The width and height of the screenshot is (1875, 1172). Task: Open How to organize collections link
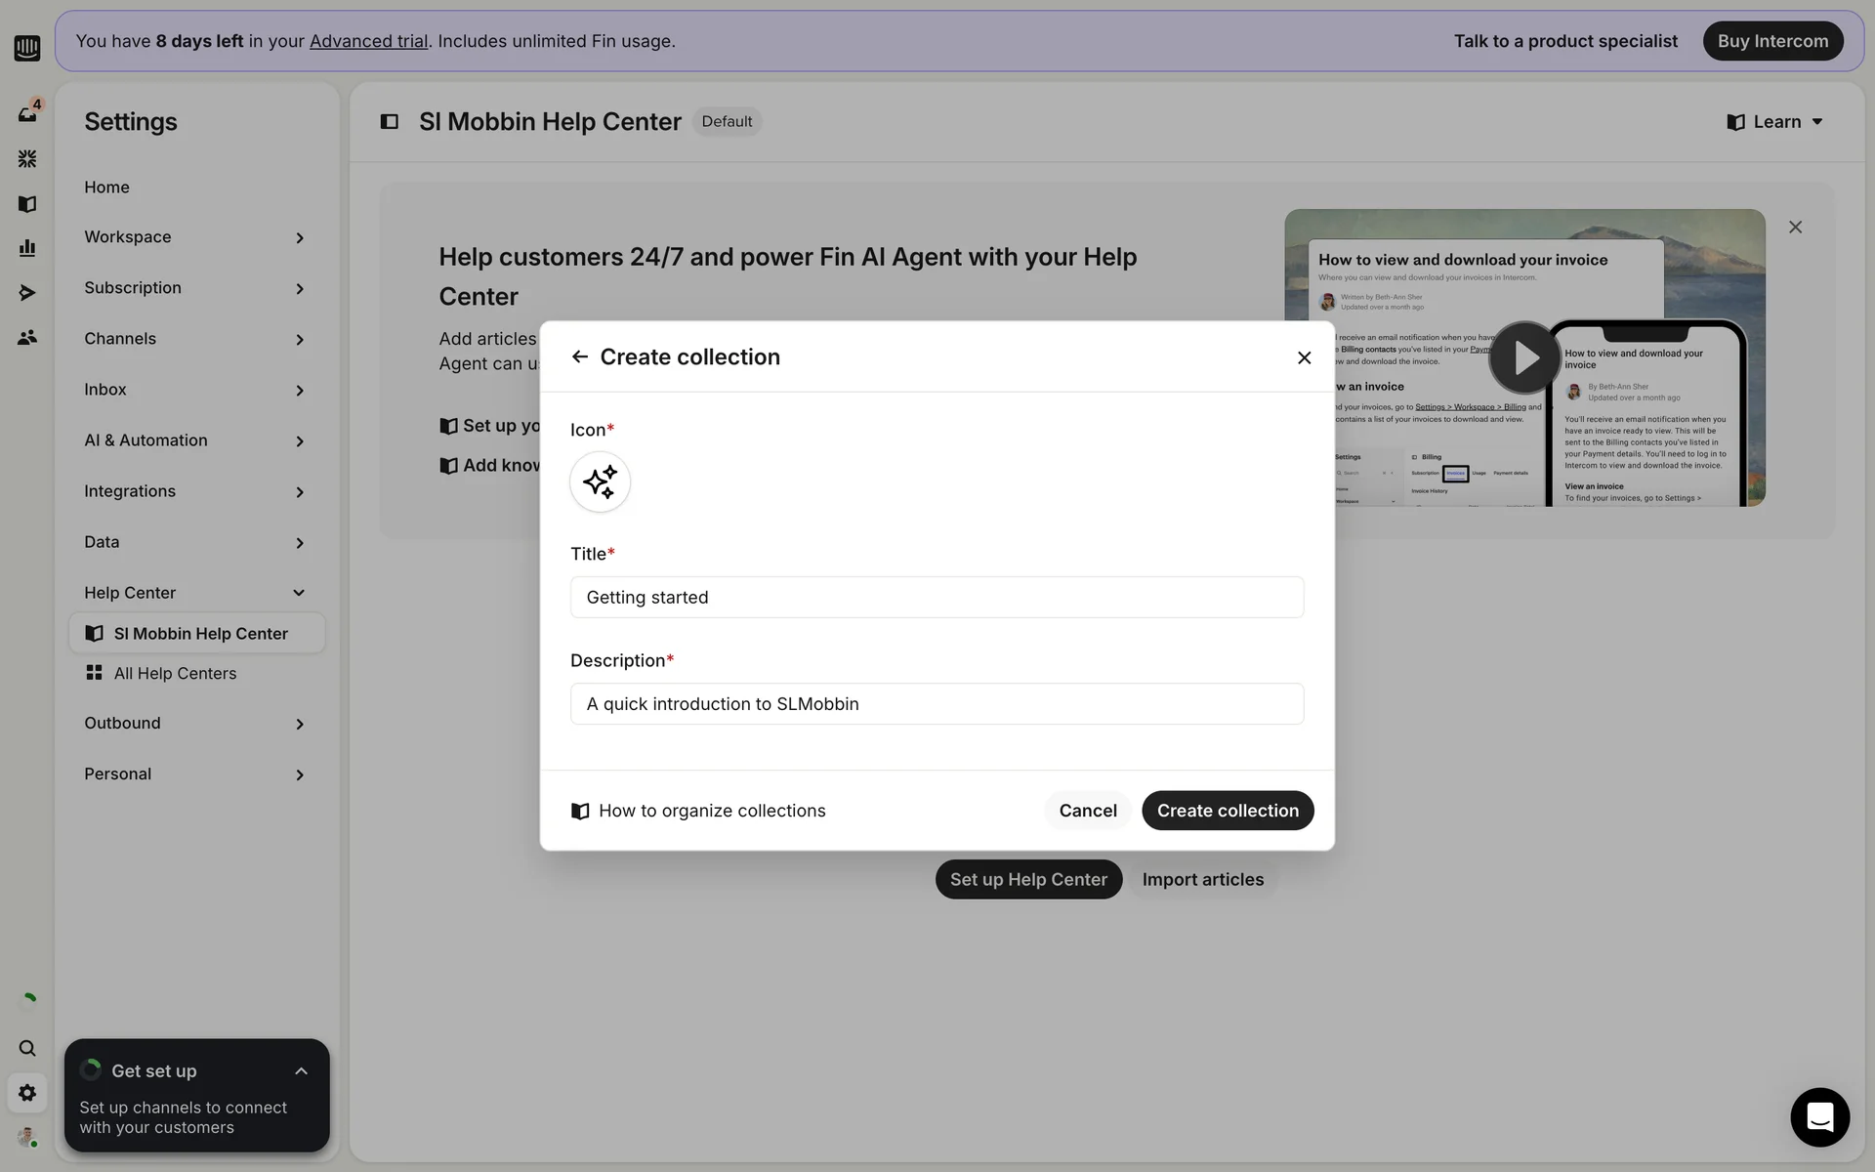pyautogui.click(x=711, y=811)
